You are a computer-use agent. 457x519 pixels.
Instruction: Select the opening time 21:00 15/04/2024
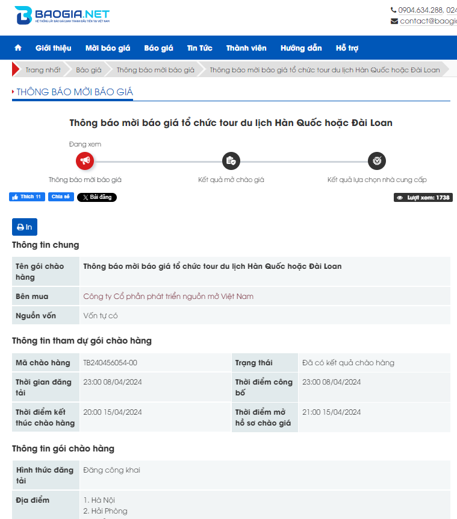(x=331, y=412)
